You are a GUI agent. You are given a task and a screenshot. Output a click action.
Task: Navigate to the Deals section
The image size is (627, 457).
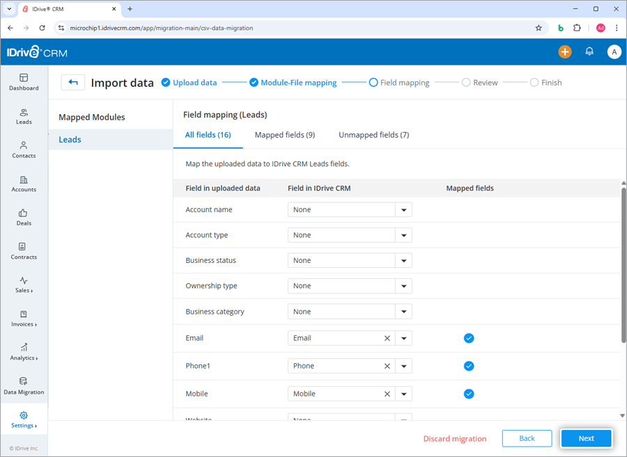click(24, 218)
